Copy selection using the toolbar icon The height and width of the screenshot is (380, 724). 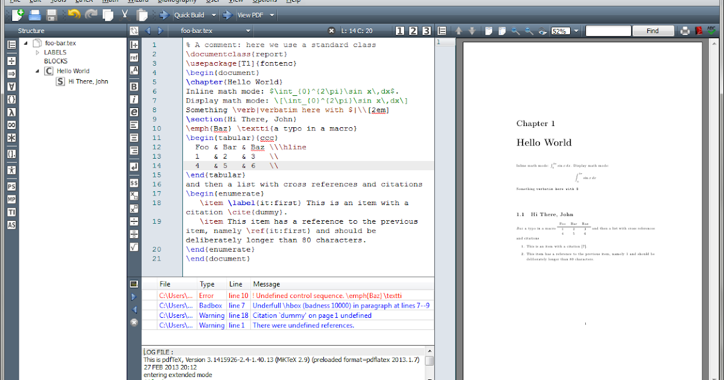point(108,14)
